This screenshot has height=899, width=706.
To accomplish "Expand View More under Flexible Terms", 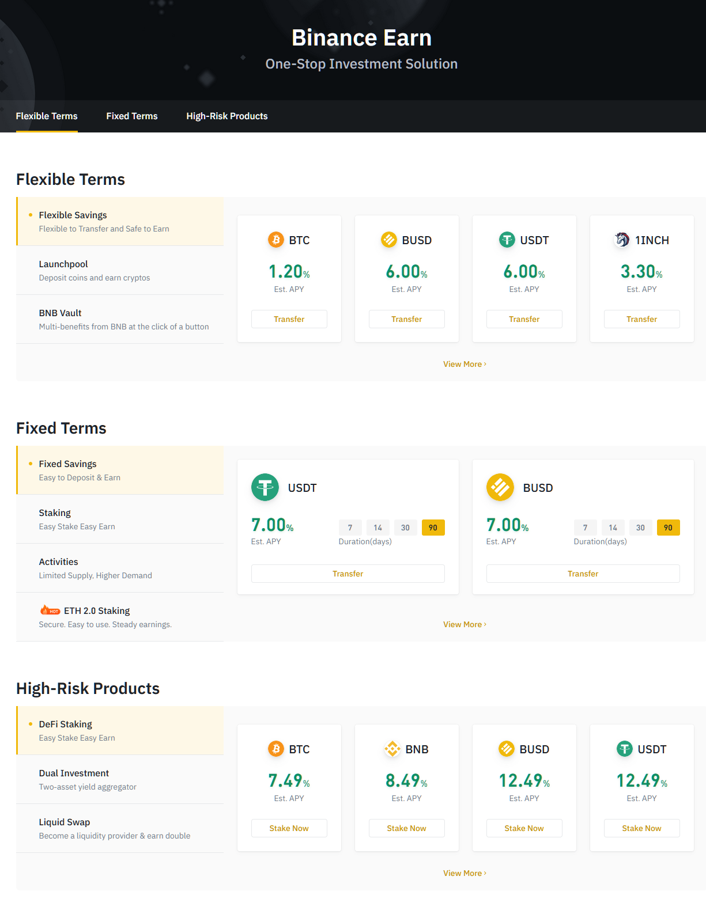I will [x=465, y=364].
